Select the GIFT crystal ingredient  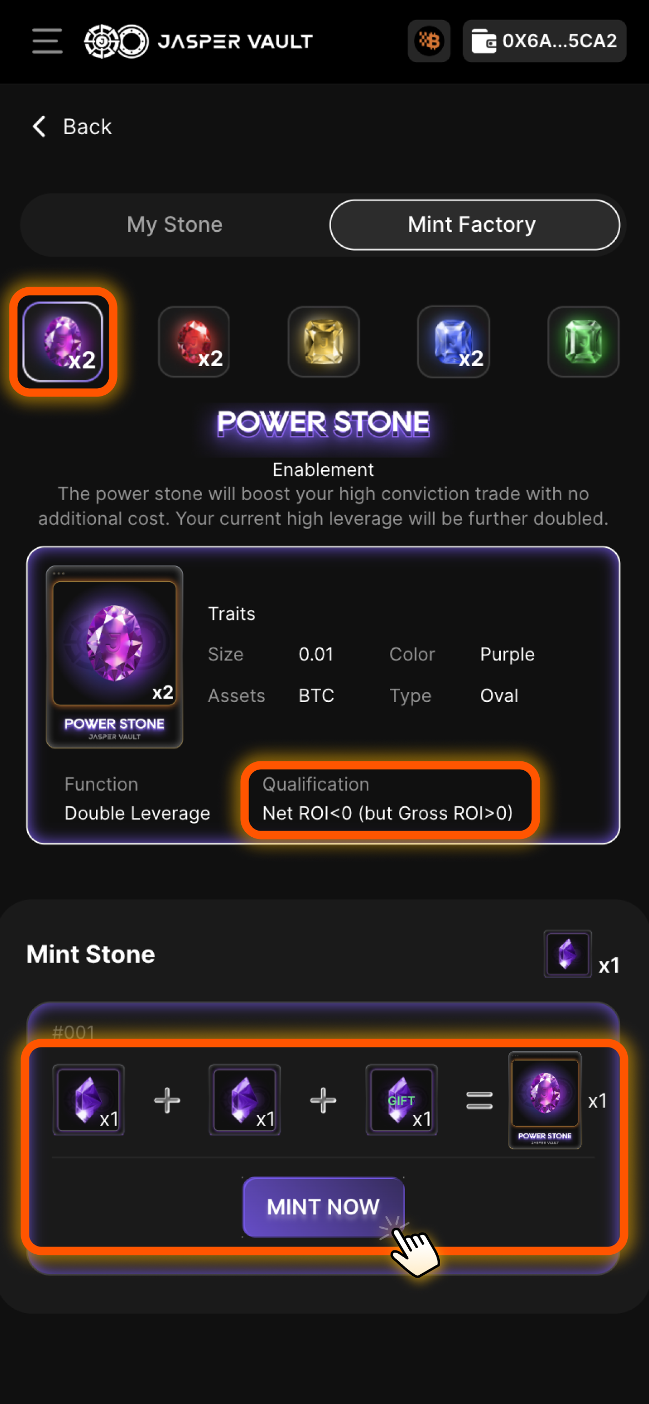pyautogui.click(x=402, y=1100)
